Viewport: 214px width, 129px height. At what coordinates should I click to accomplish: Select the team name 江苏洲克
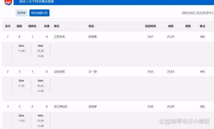coord(60,37)
